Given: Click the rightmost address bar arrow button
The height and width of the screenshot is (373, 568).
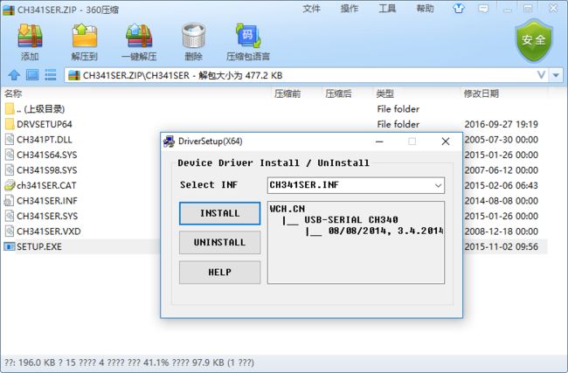Looking at the screenshot, I should [x=556, y=75].
